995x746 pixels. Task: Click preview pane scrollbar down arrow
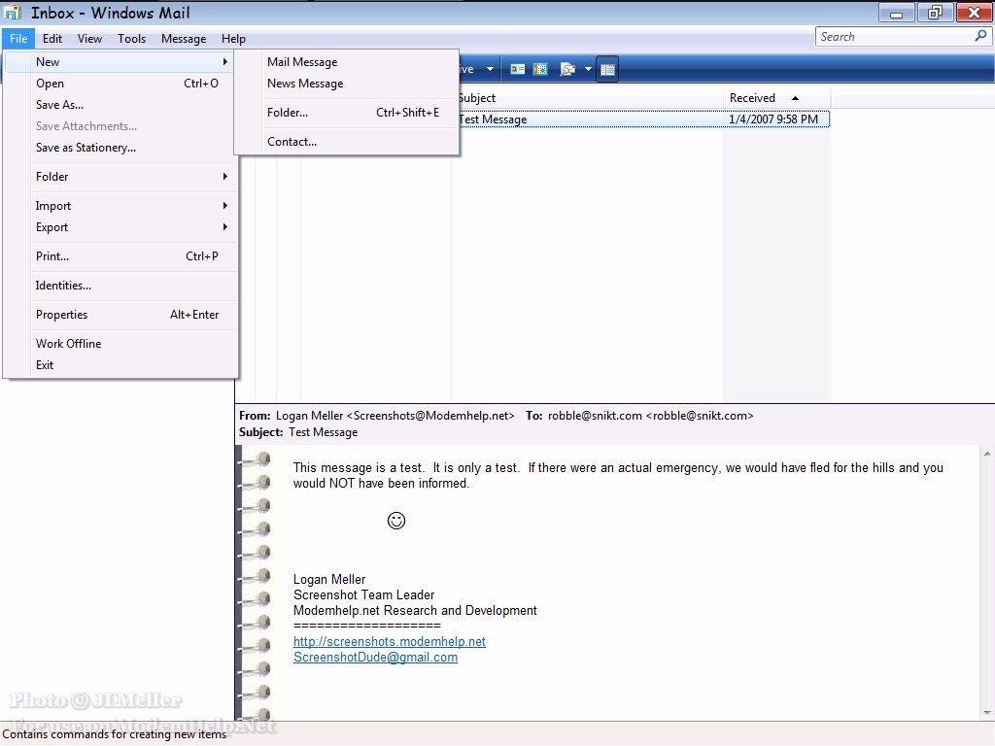(x=987, y=712)
